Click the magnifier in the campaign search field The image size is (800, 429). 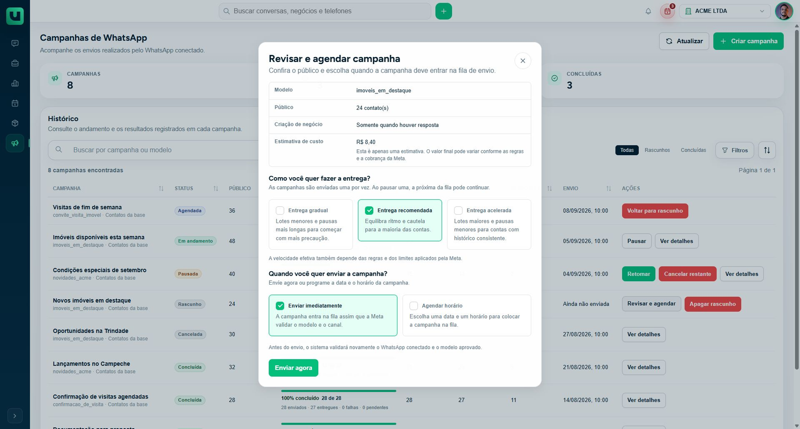tap(59, 150)
